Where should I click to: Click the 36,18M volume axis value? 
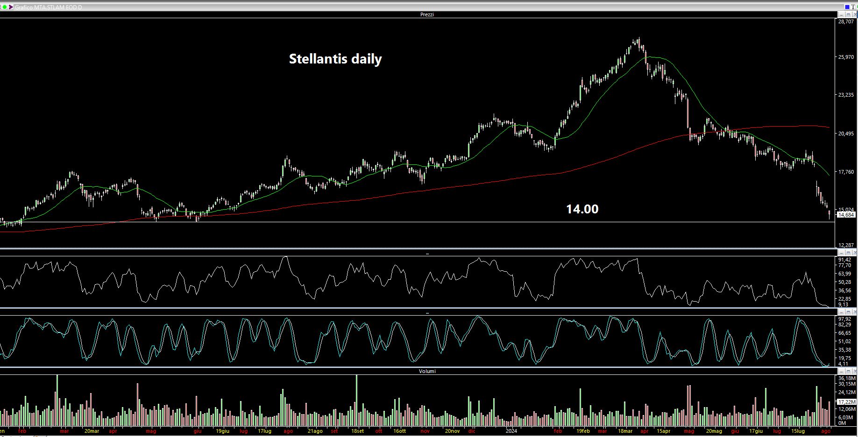coord(847,378)
